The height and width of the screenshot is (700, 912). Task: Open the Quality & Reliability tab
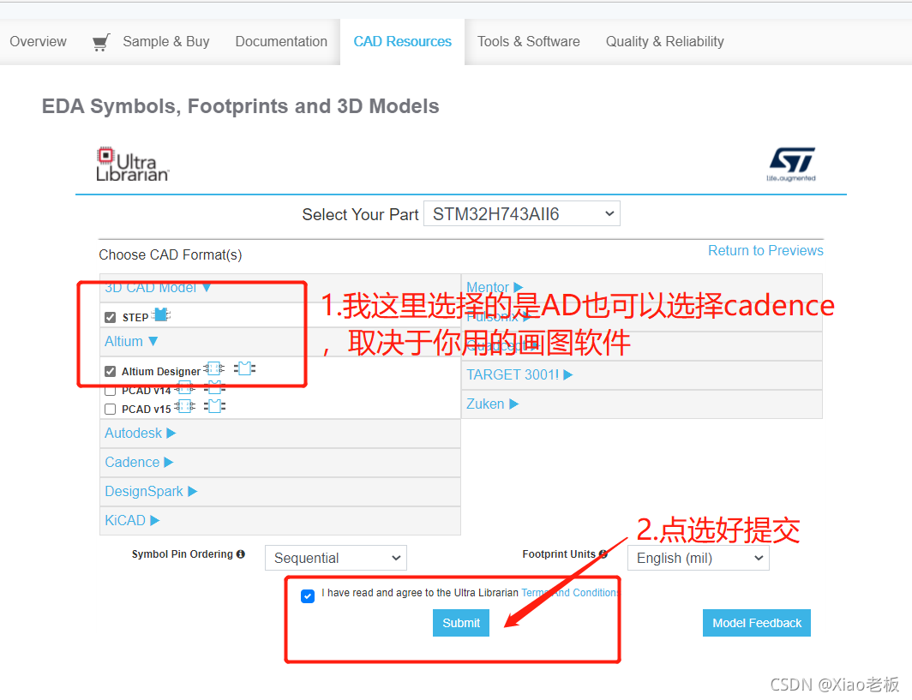[x=665, y=42]
